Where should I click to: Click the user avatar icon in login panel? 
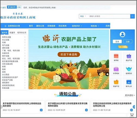coord(122,34)
